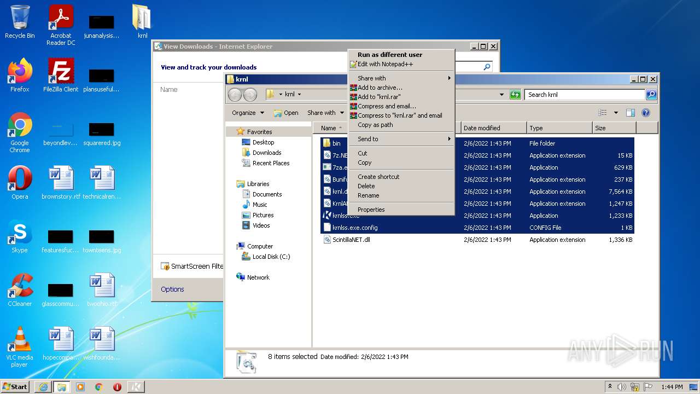The image size is (700, 394).
Task: Launch Acrobat Reader DC shortcut
Action: click(x=61, y=25)
